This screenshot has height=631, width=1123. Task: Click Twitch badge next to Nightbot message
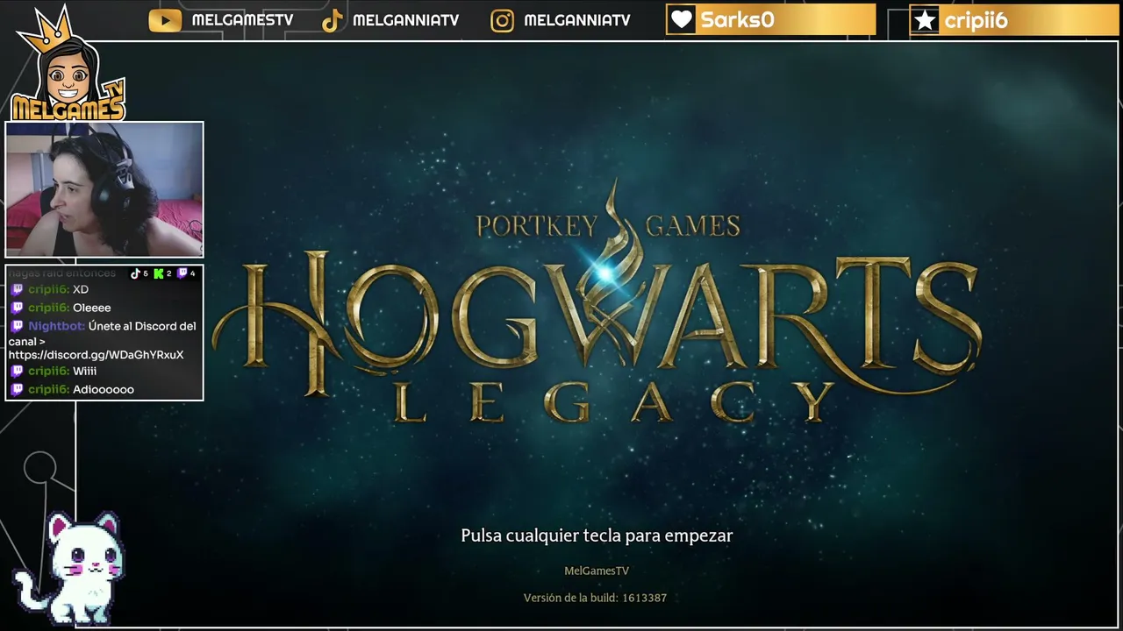(x=17, y=326)
